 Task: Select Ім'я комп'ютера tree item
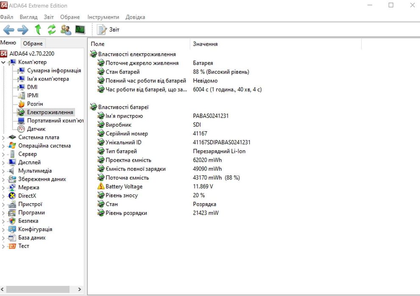[x=48, y=79]
